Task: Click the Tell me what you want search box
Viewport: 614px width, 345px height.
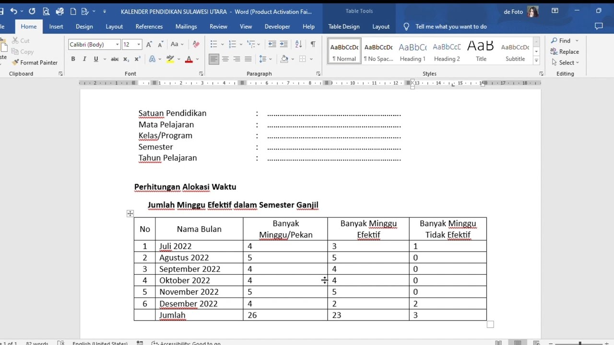Action: 451,26
